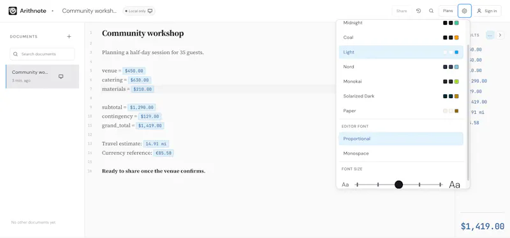The image size is (510, 238).
Task: Click the venue $450.00 result chip
Action: 134,71
